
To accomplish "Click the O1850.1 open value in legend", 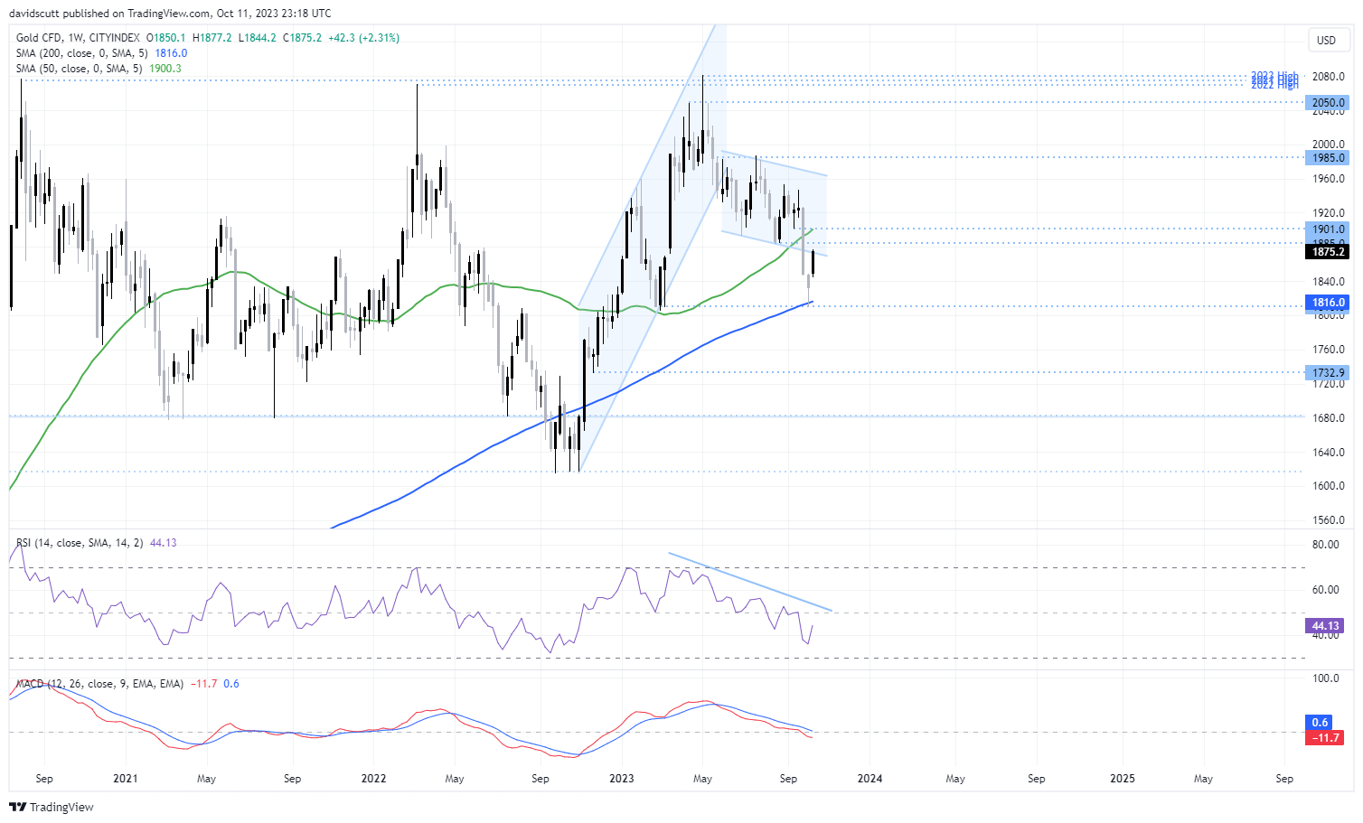I will (x=165, y=38).
